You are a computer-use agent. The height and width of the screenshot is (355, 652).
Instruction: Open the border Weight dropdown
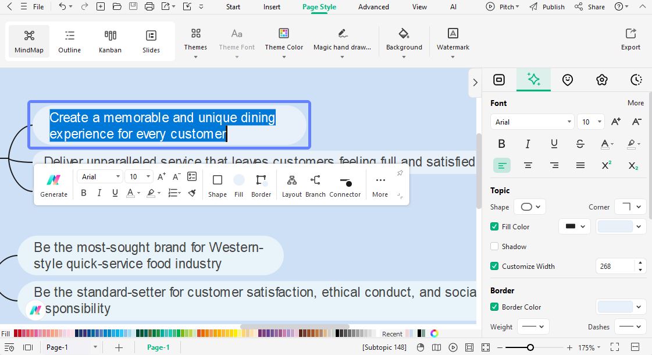coord(533,326)
